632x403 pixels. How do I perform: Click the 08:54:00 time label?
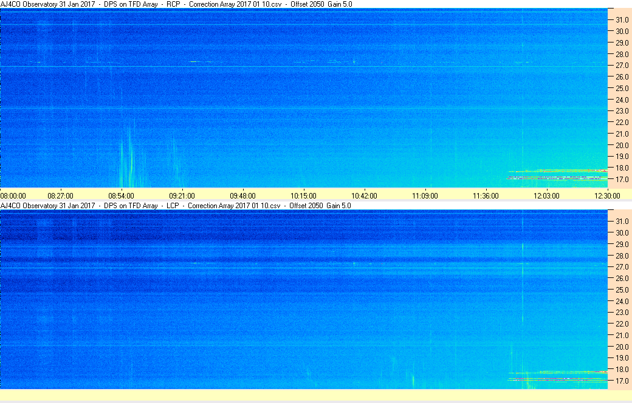(122, 195)
